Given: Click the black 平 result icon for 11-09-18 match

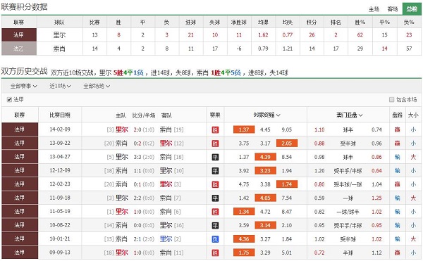Looking at the screenshot, I should [x=215, y=198].
